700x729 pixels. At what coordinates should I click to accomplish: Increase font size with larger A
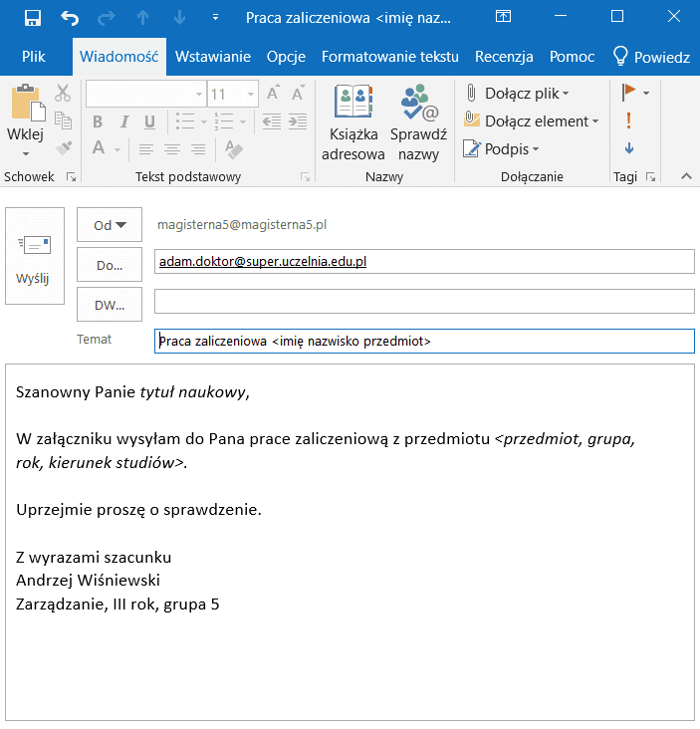tap(273, 93)
